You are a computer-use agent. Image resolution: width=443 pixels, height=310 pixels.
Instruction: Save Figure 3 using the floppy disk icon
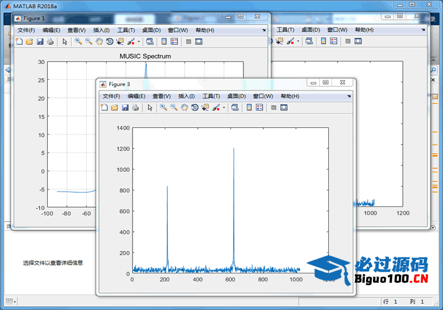(125, 107)
